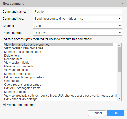The height and width of the screenshot is (119, 127).
Task: Choose Edit connectivity settings in list
Action: coord(58,99)
